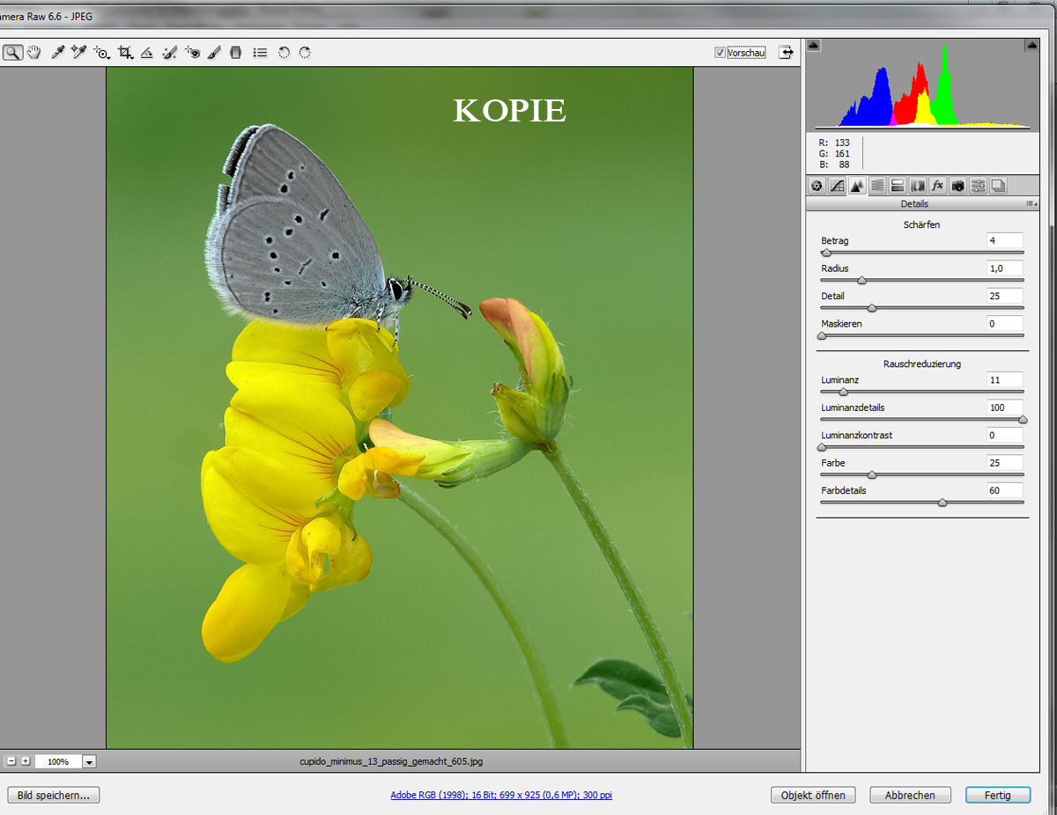This screenshot has width=1057, height=815.
Task: Click the Farbdetails slider handle
Action: click(x=942, y=503)
